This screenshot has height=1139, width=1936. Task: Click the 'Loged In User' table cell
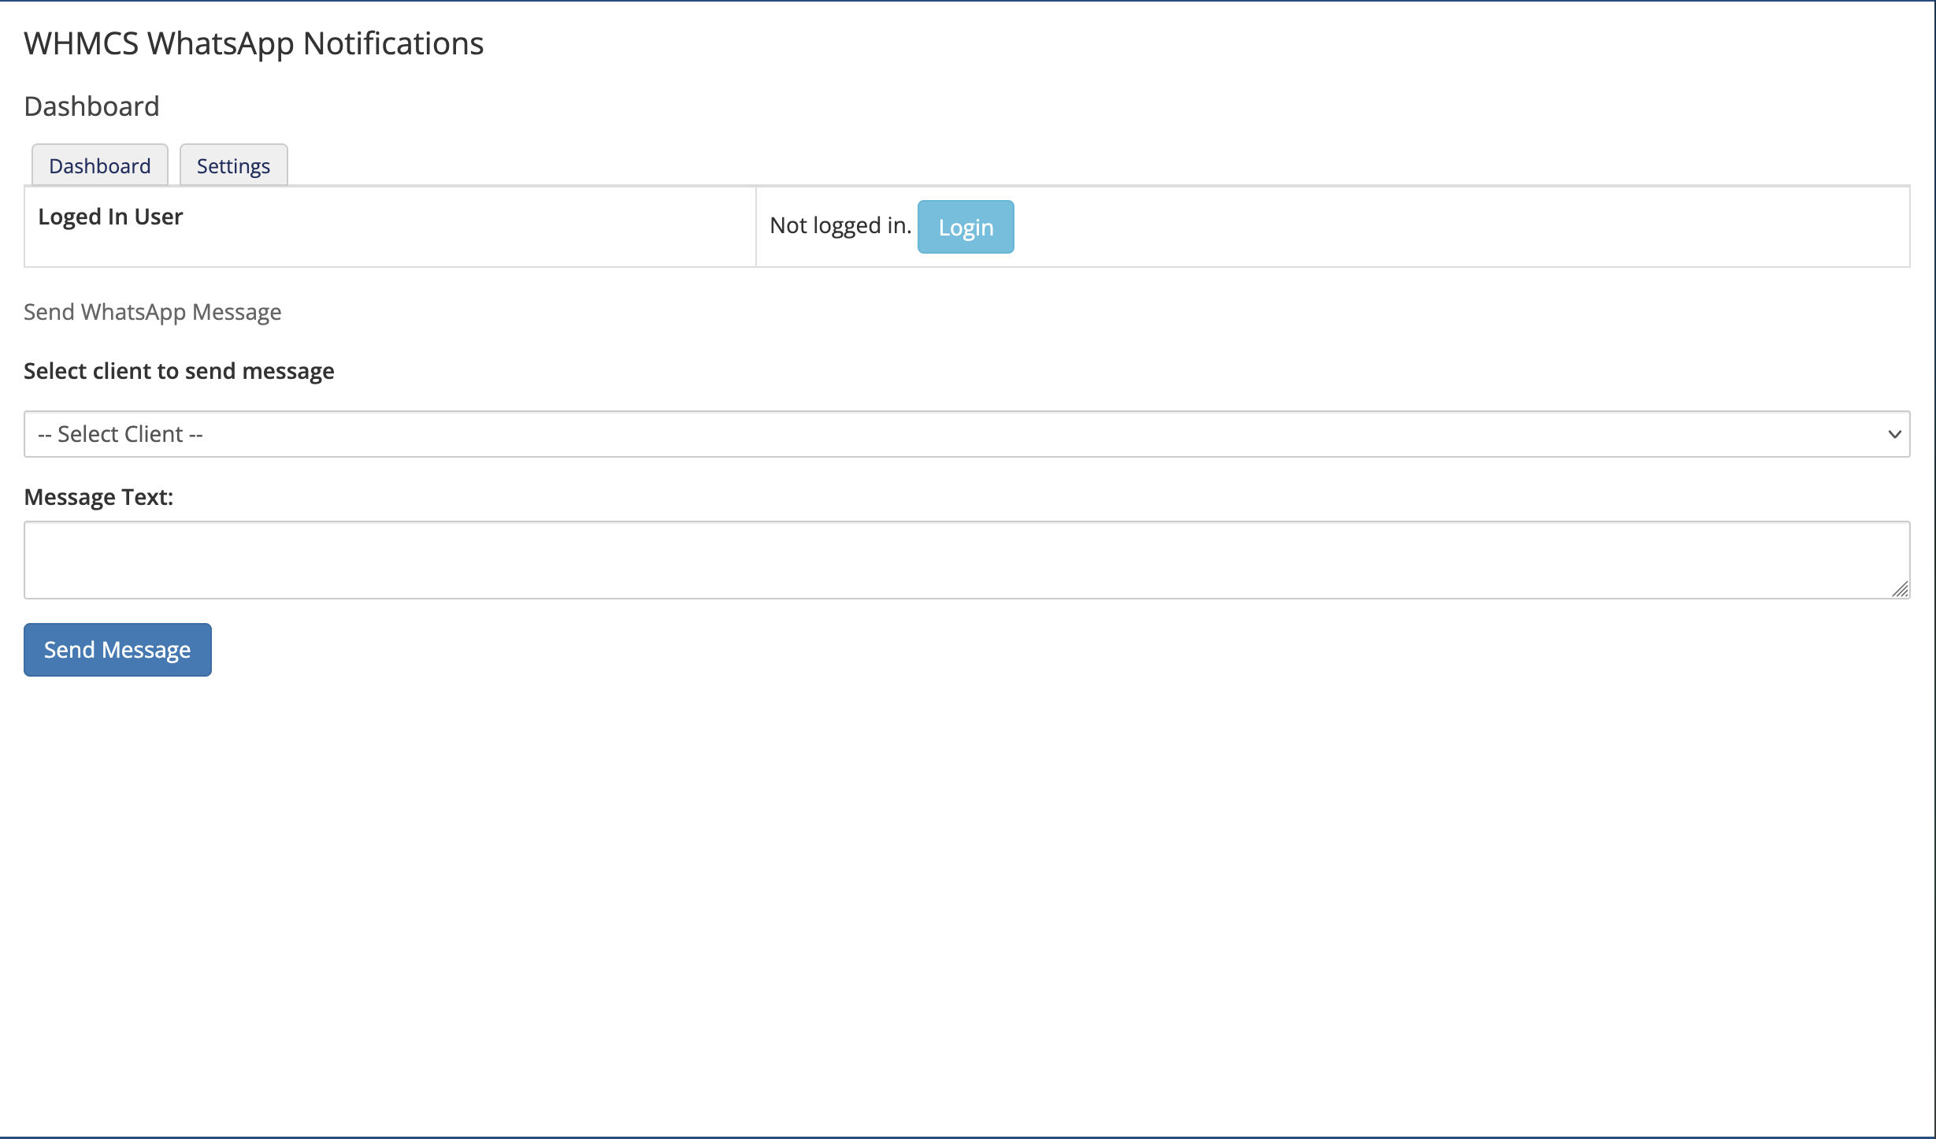point(110,217)
